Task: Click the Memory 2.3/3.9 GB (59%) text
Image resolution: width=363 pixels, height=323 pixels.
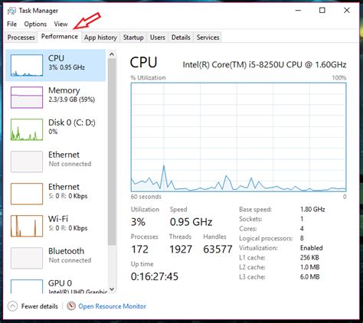Action: coord(72,100)
